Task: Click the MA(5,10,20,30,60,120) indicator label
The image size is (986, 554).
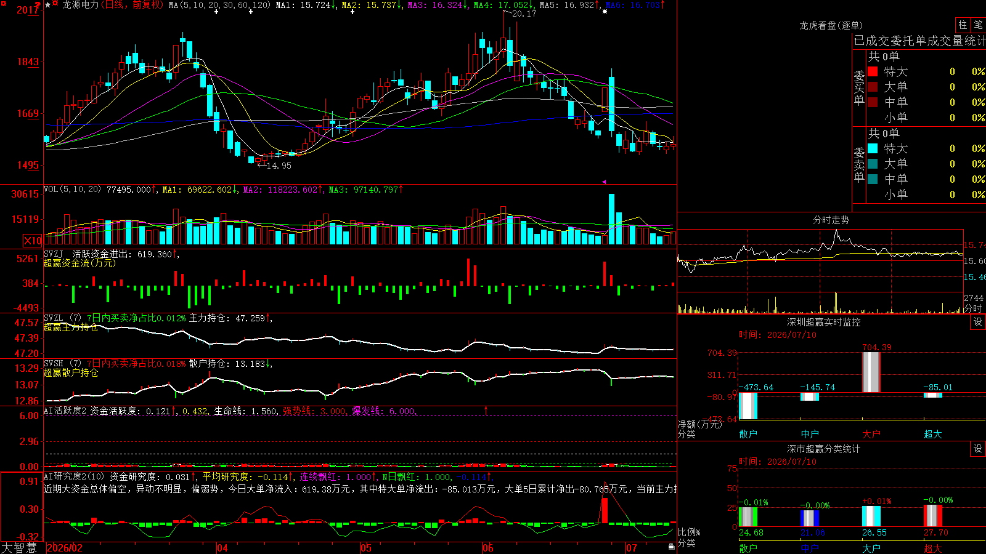Action: coord(219,5)
